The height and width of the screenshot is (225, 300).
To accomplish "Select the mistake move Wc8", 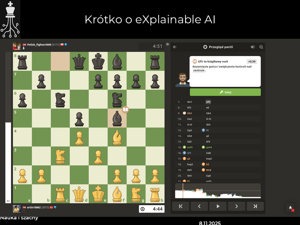I will pos(208,170).
